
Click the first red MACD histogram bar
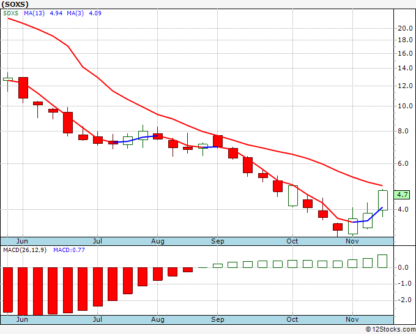tap(8, 290)
